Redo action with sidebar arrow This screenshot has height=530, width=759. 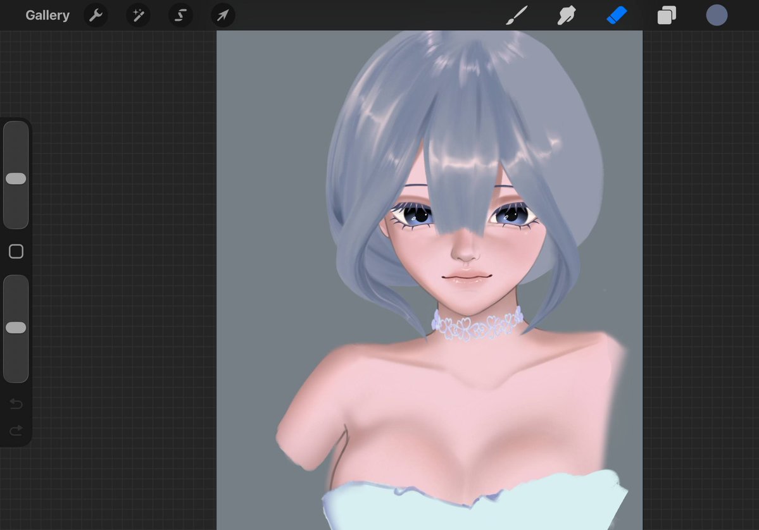16,430
